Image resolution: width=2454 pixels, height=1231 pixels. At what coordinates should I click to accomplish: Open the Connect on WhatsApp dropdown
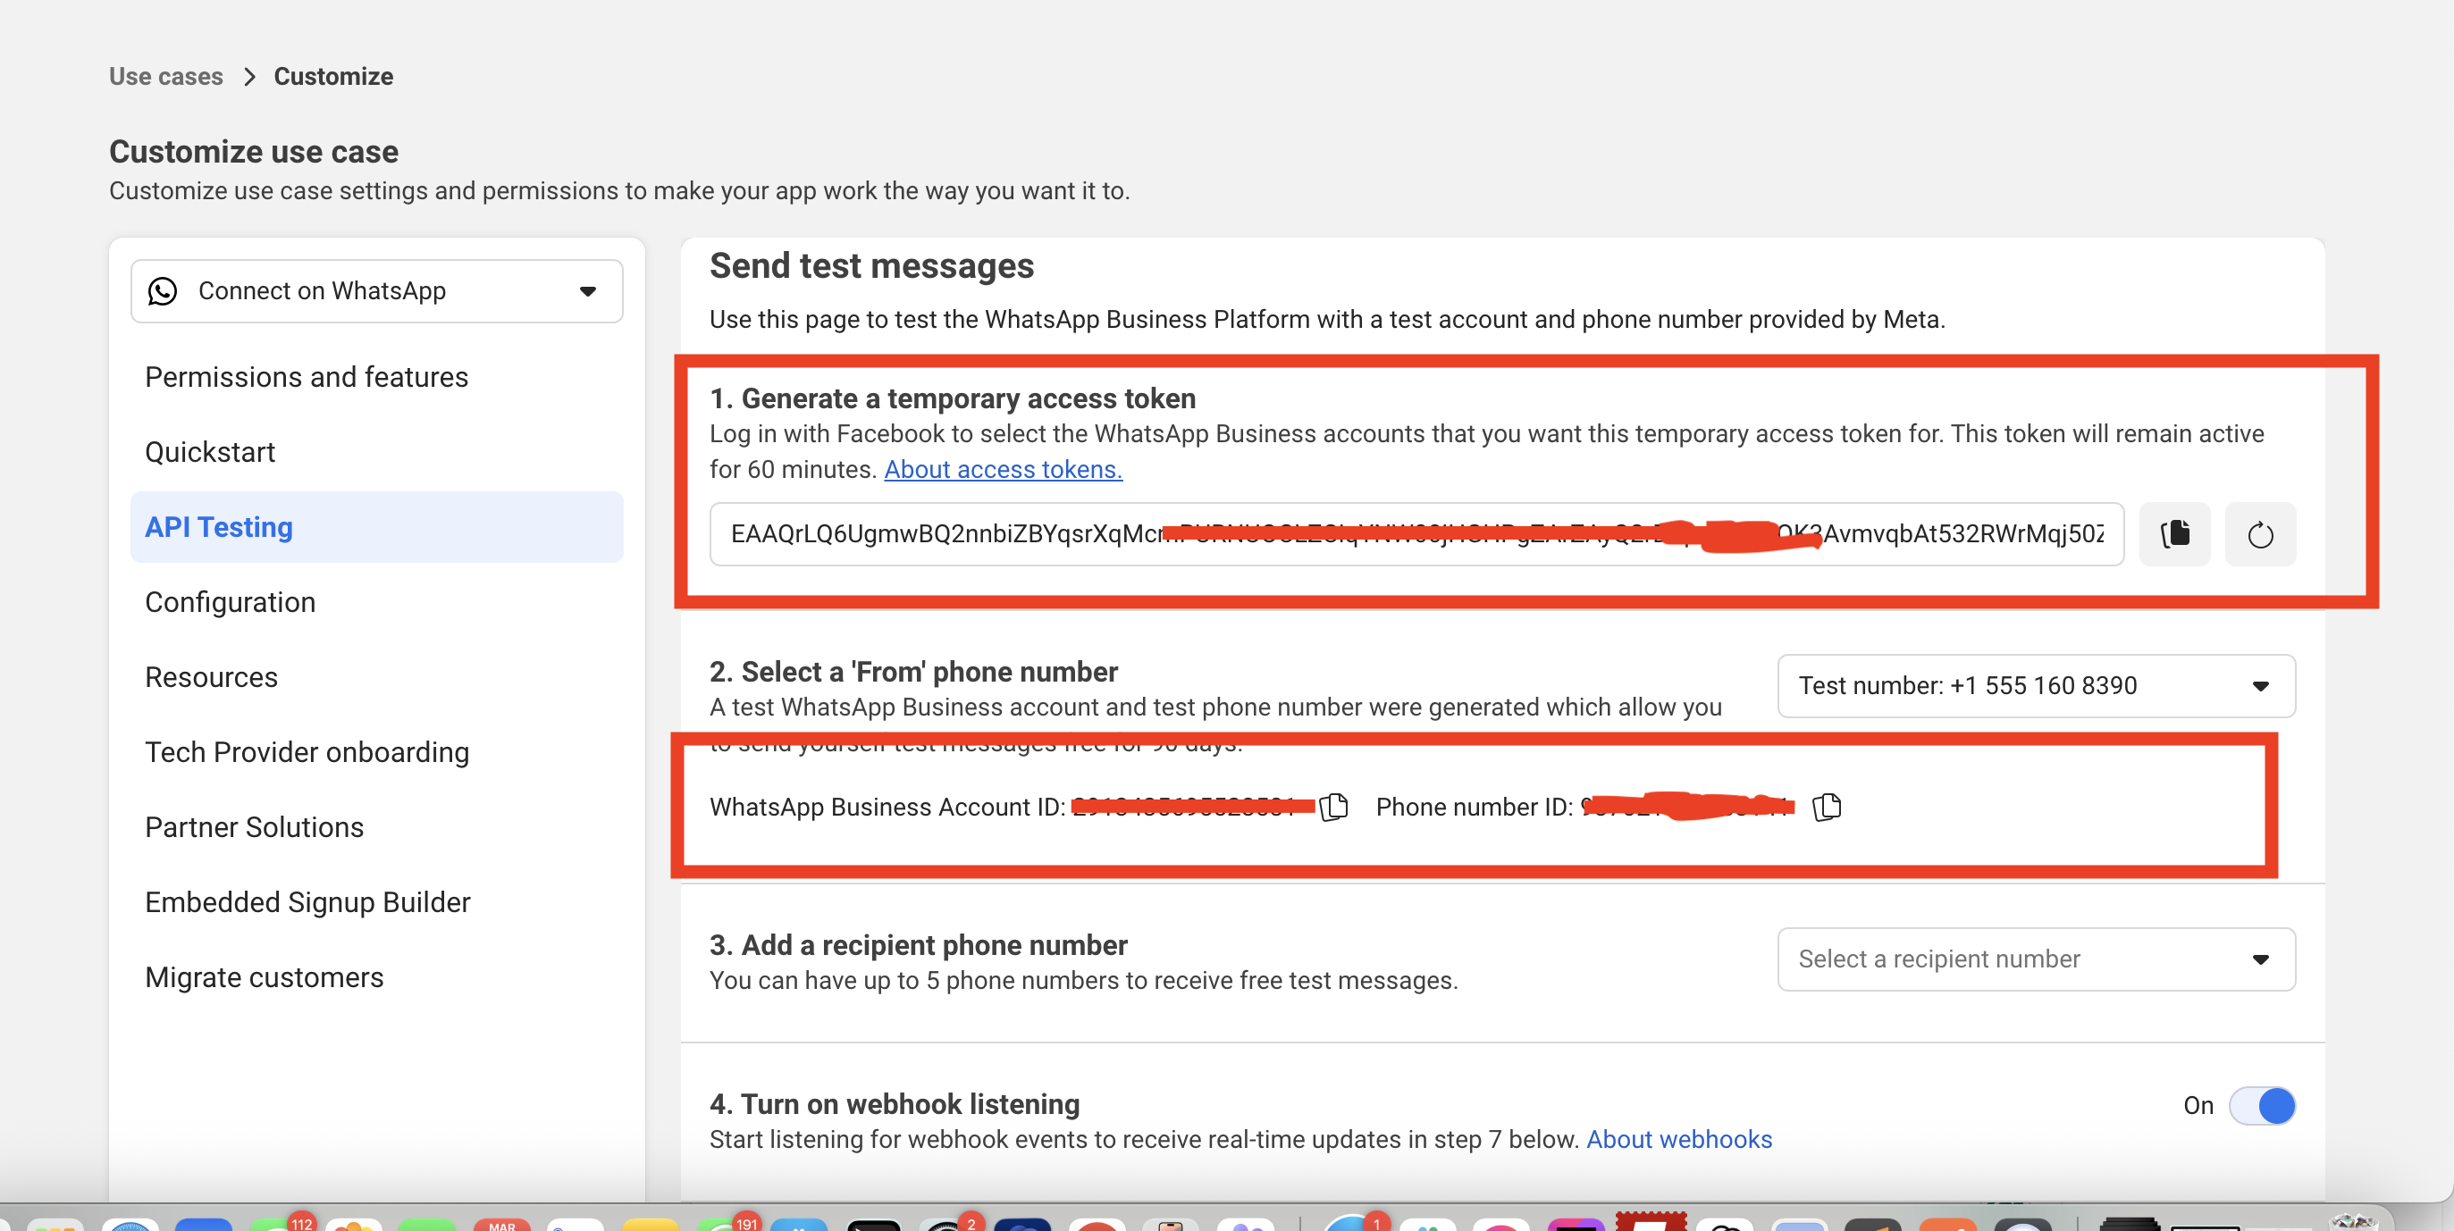point(377,291)
